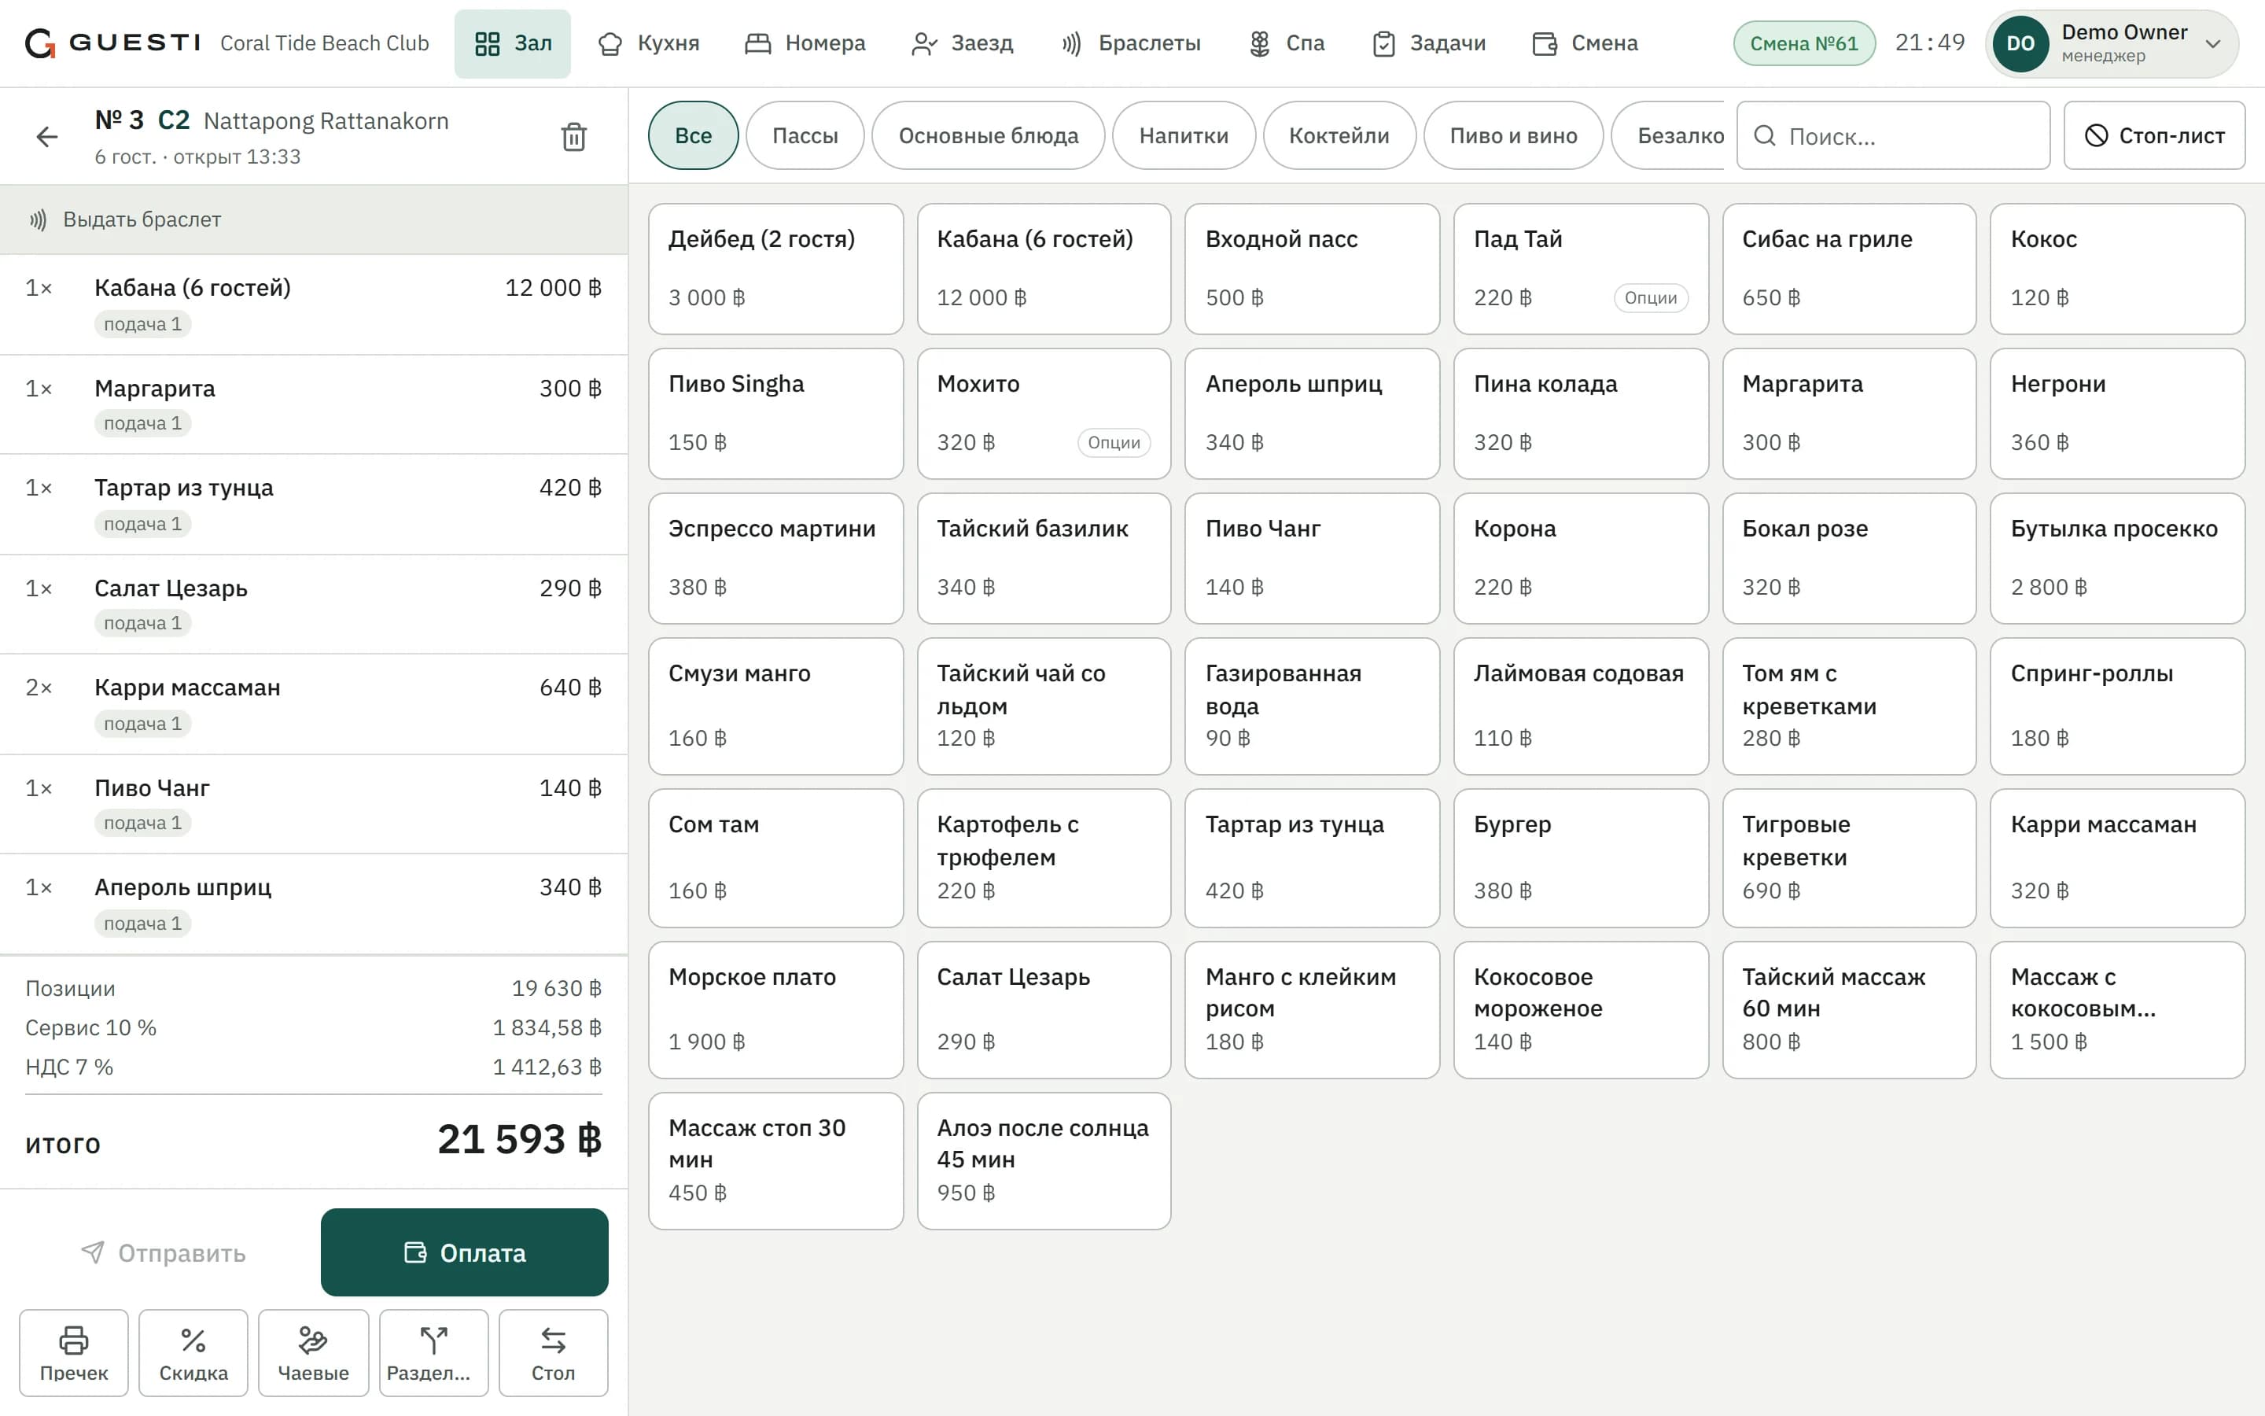Print a Пречек pre-bill
The height and width of the screenshot is (1416, 2265).
(x=74, y=1353)
